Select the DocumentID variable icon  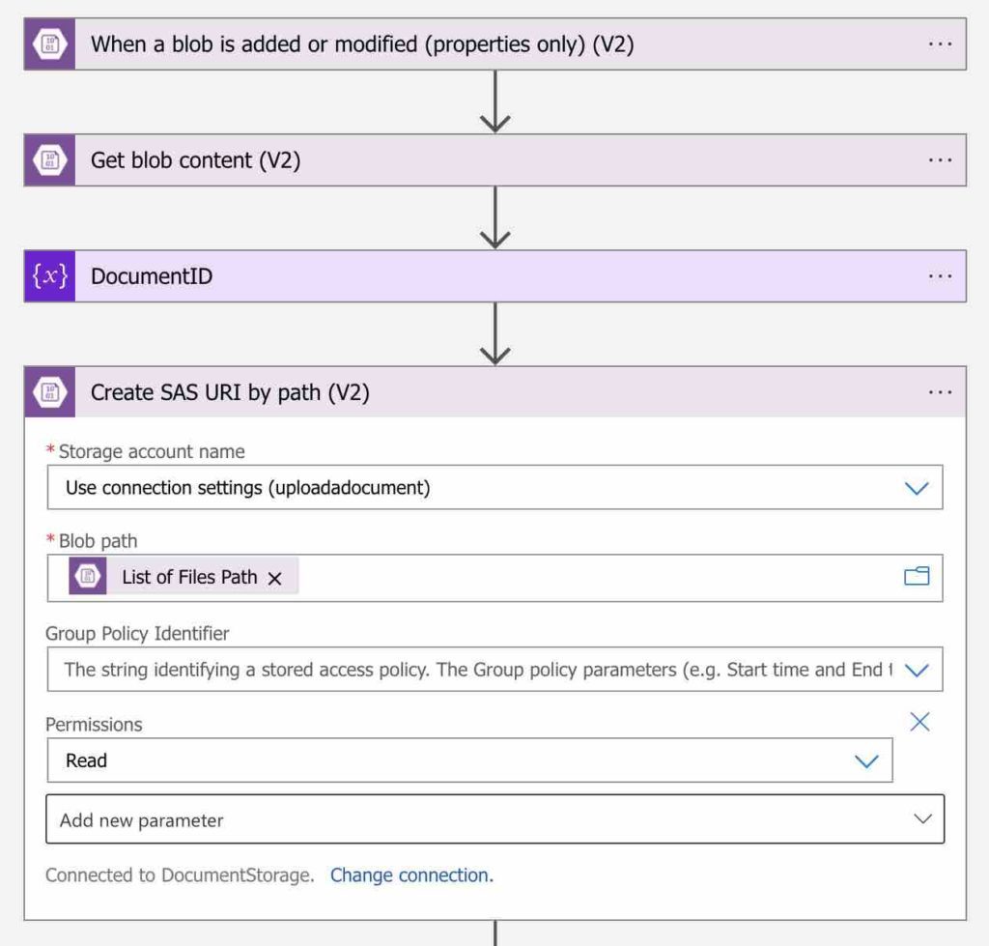pos(47,275)
